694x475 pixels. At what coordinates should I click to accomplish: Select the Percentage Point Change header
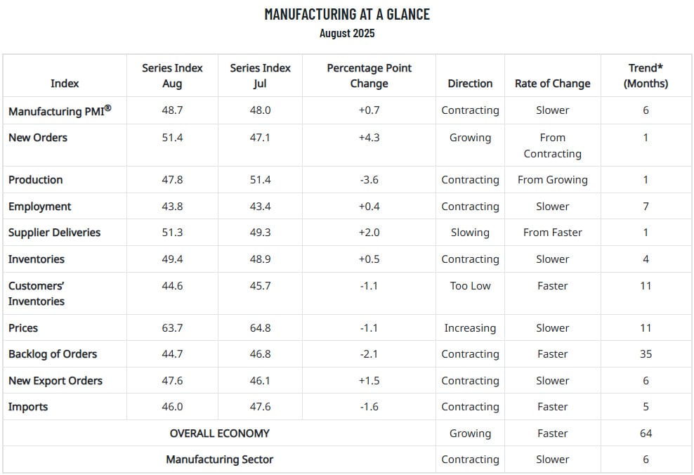(x=369, y=75)
